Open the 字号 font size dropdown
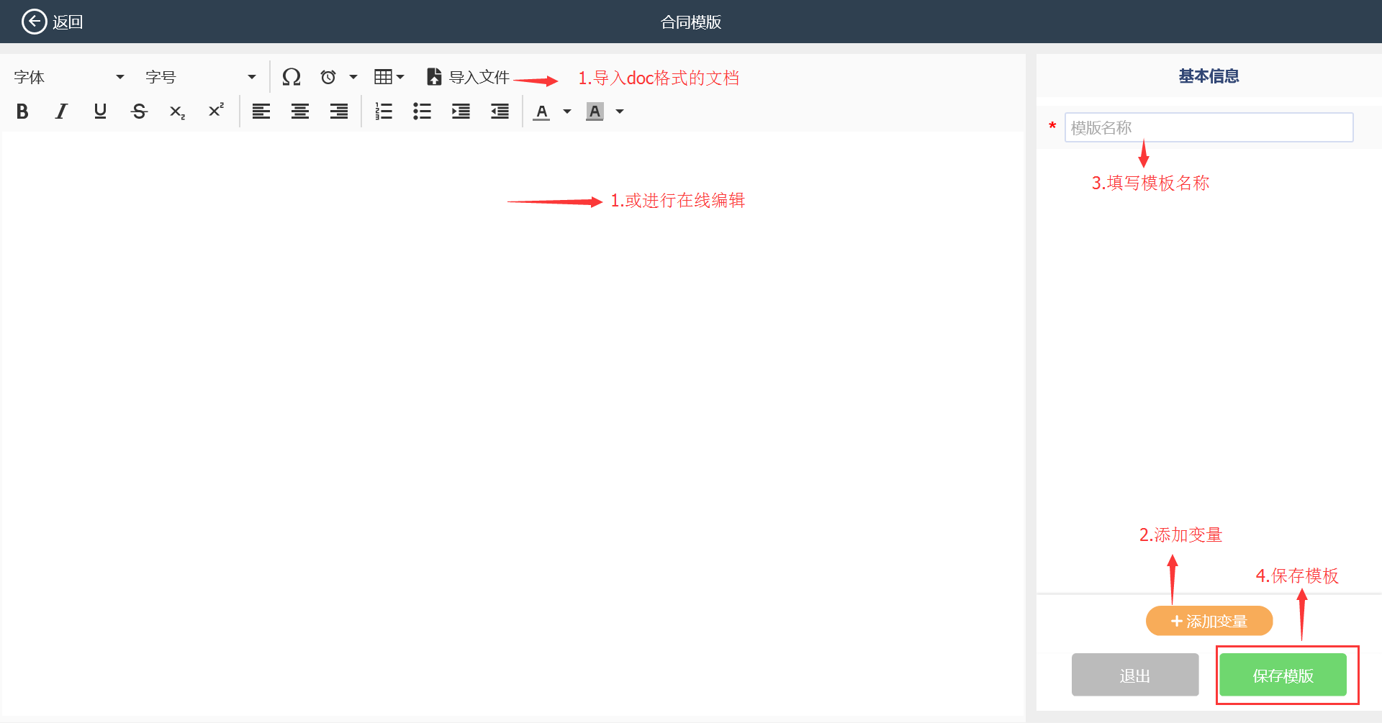Screen dimensions: 1382x723 point(201,77)
